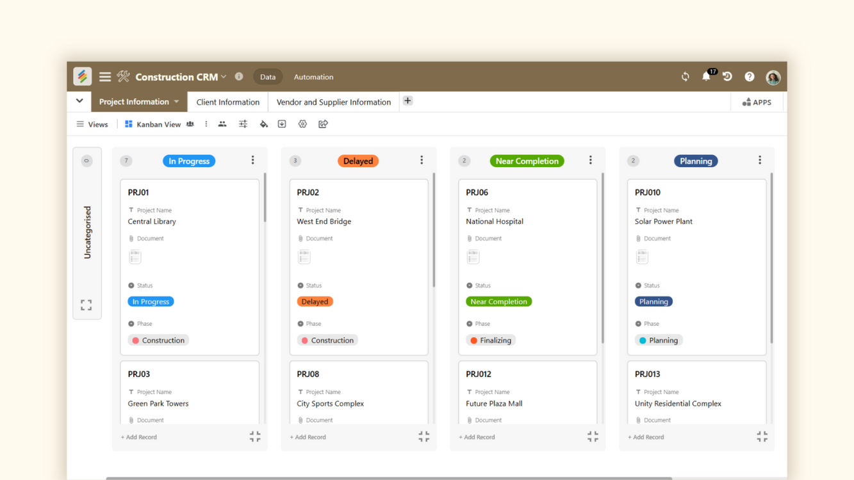Screen dimensions: 854x480
Task: Click the Construction phase tag on PRJ01
Action: coord(158,340)
